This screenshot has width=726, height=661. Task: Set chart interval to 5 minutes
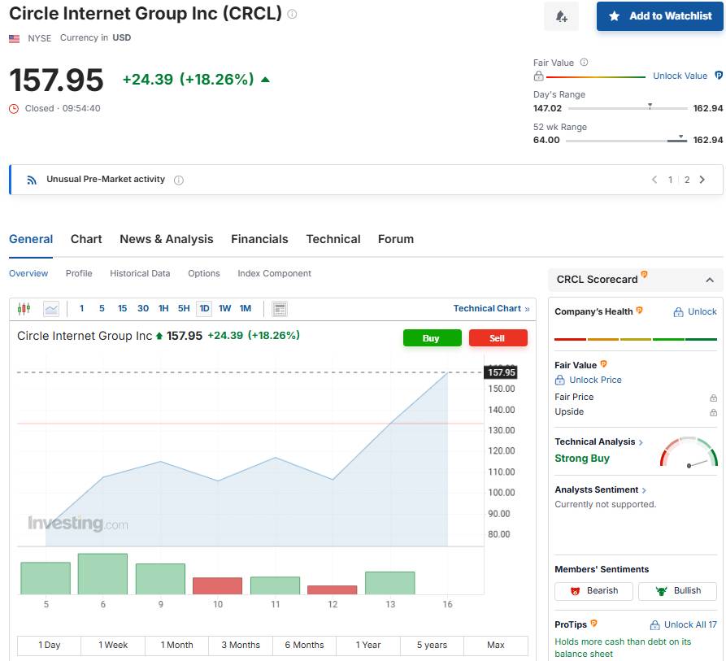point(102,308)
